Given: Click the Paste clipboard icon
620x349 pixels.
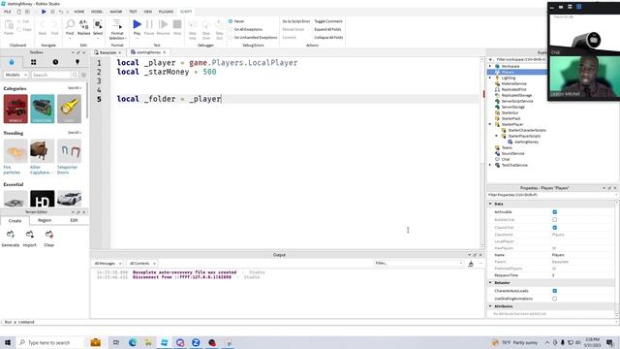Looking at the screenshot, I should (9, 25).
